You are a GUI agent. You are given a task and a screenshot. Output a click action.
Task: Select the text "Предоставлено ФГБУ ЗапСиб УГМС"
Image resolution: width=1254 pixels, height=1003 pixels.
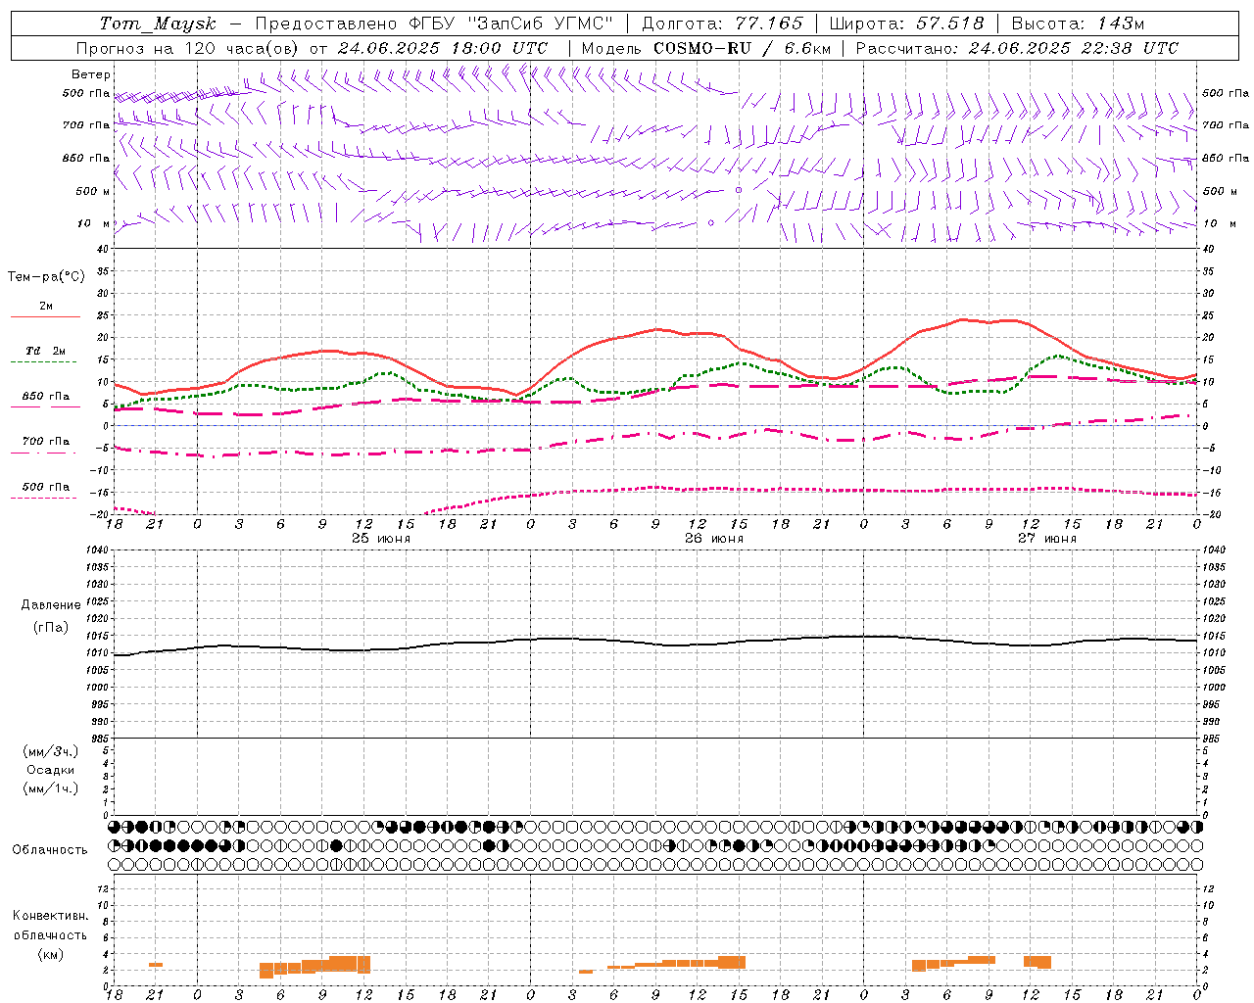point(434,24)
